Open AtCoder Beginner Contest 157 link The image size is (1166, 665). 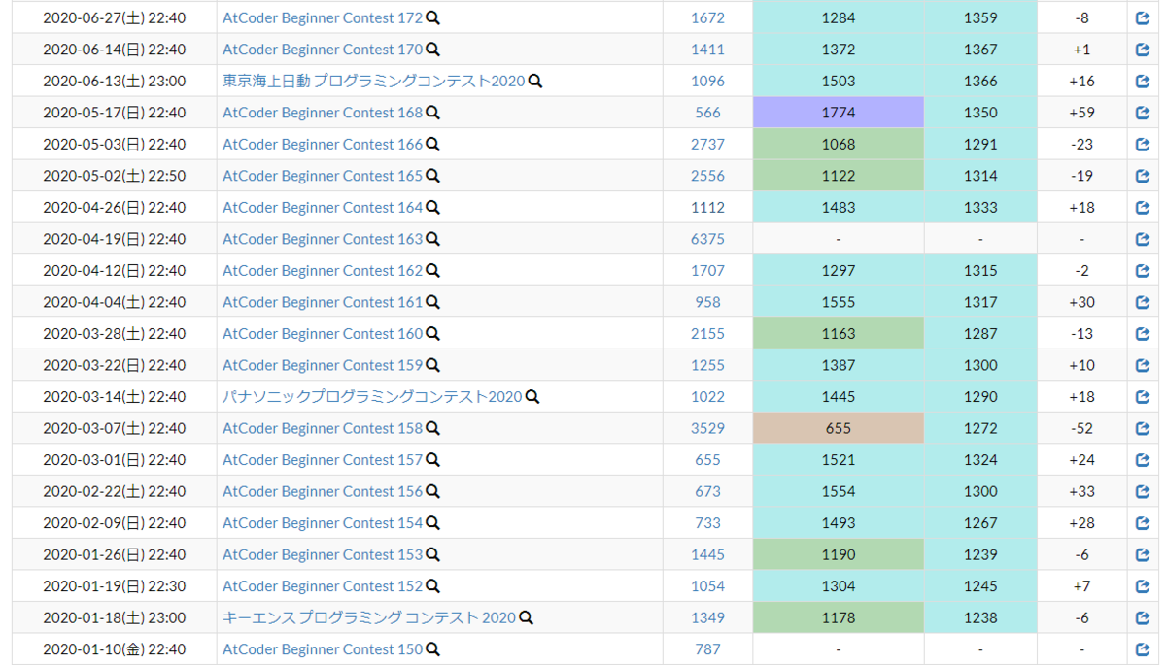(x=323, y=459)
